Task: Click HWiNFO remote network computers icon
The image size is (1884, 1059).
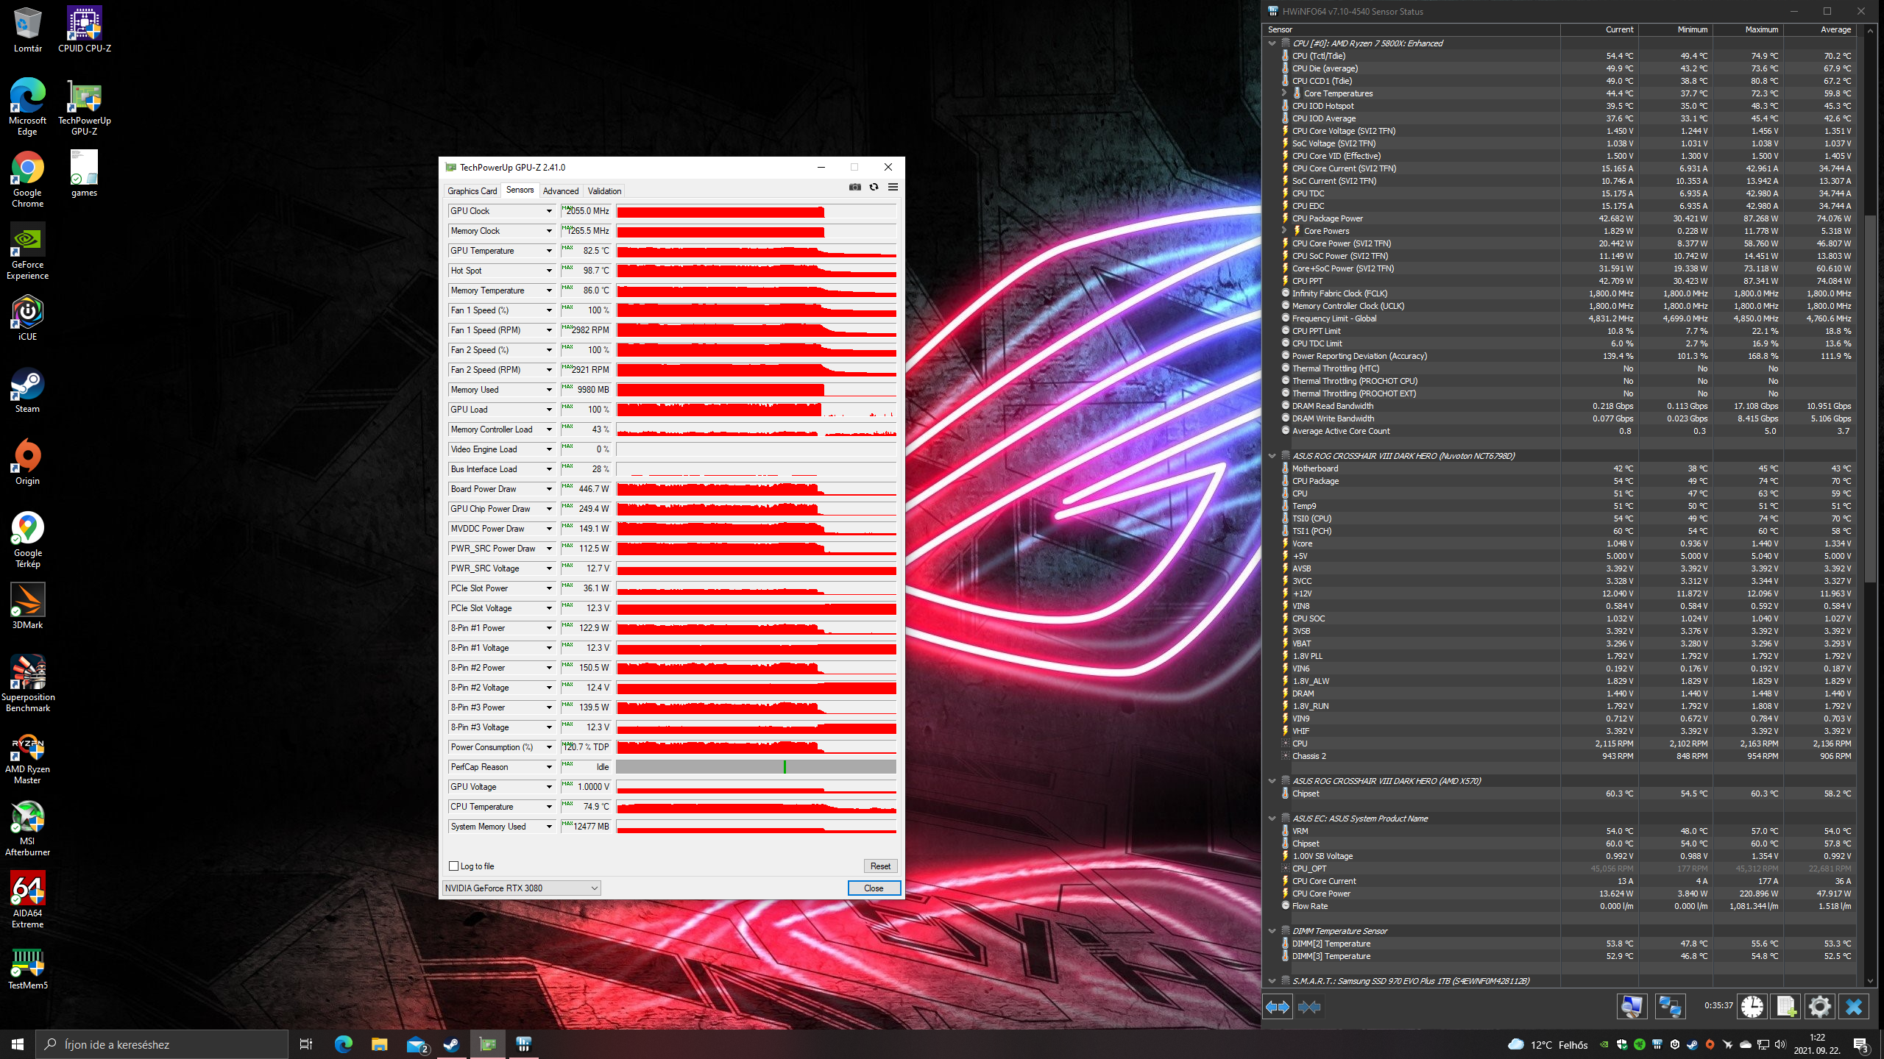Action: (x=1670, y=1006)
